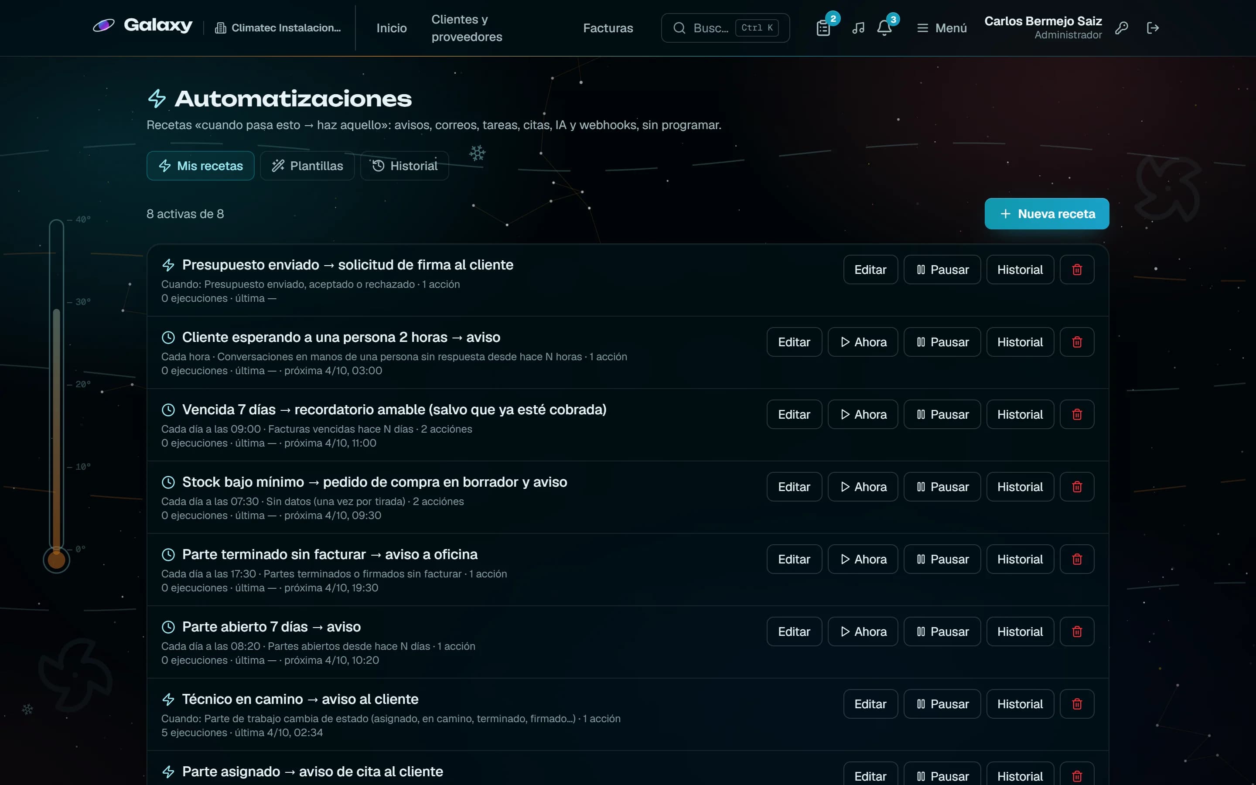1256x785 pixels.
Task: Pause the 'Técnico en camino' recipe
Action: [x=942, y=704]
